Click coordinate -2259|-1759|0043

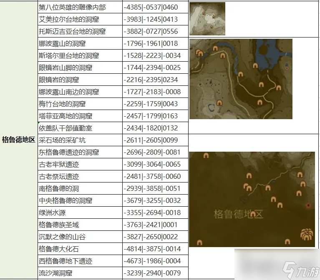[151, 104]
